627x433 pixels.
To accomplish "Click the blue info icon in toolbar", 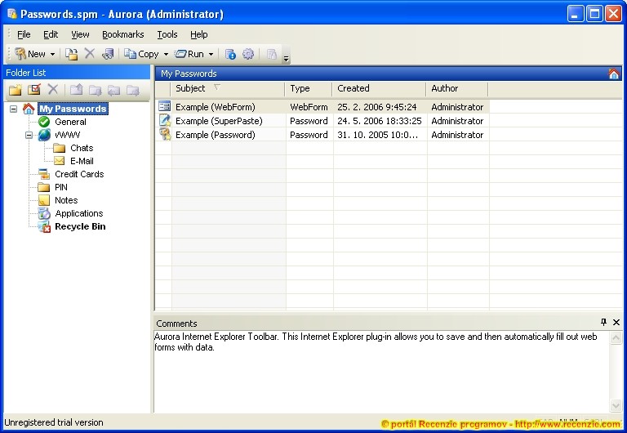I will [230, 54].
